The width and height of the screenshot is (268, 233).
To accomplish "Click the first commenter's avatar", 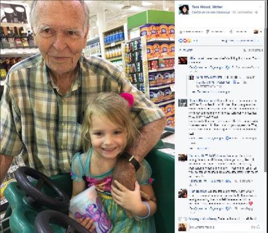I will click(x=183, y=60).
